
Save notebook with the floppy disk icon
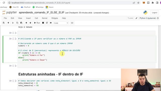pyautogui.click(x=4, y=23)
